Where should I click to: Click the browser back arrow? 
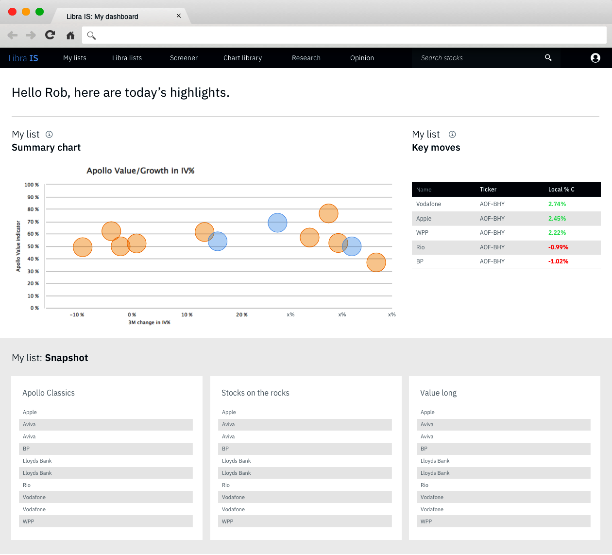coord(13,35)
